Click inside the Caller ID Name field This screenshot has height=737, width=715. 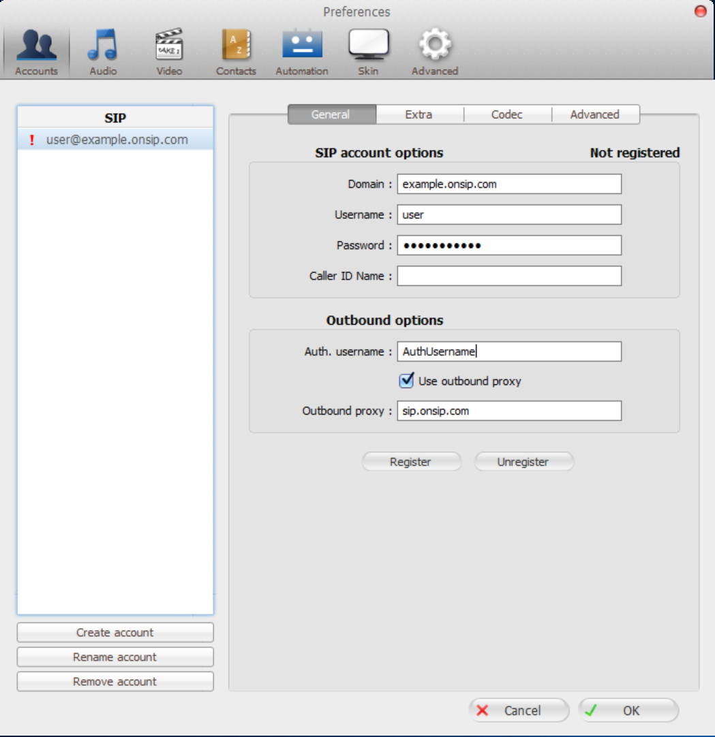tap(508, 275)
